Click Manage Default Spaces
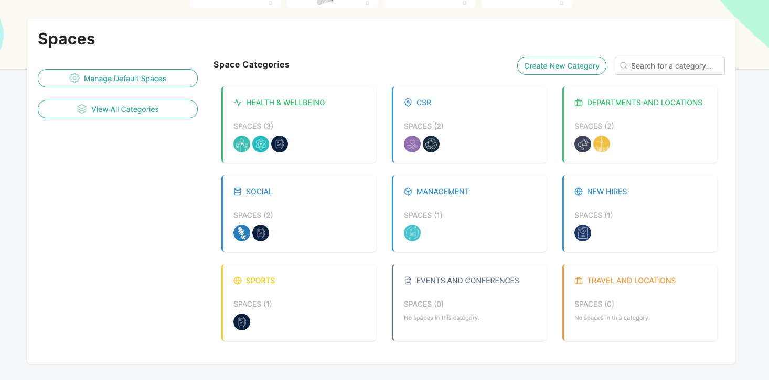The image size is (769, 380). pos(118,78)
